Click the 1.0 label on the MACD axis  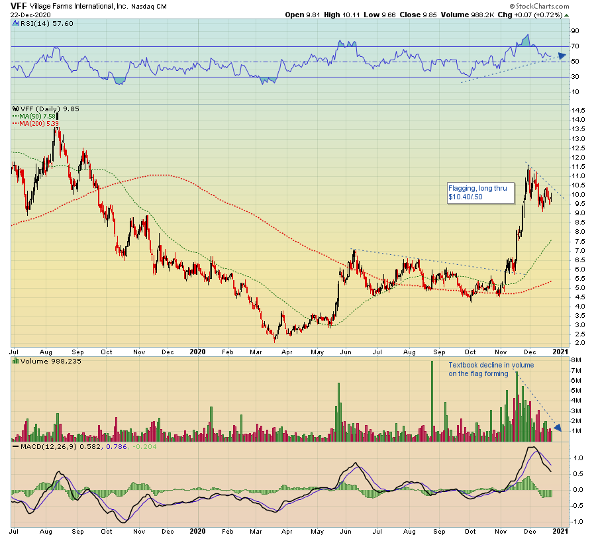tap(578, 458)
